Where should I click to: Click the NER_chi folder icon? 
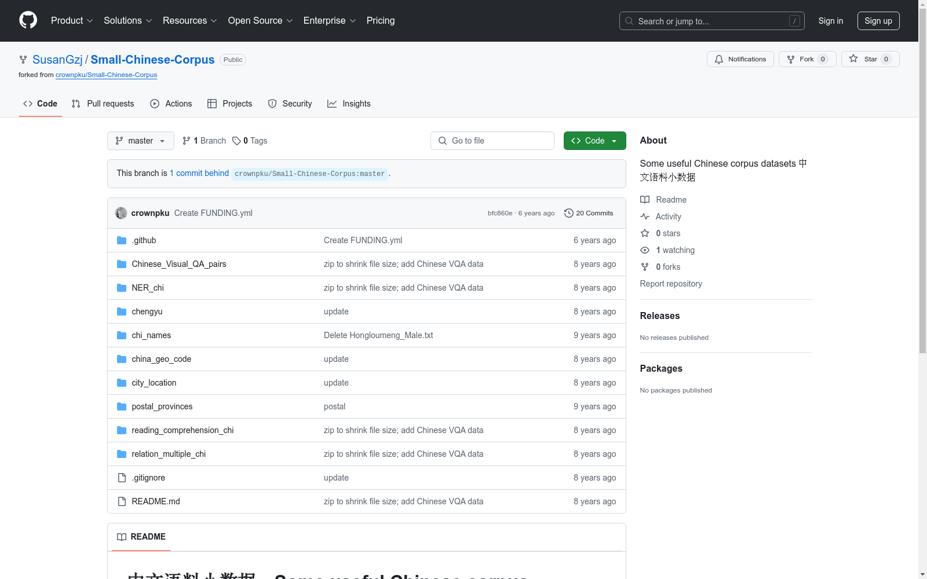122,288
